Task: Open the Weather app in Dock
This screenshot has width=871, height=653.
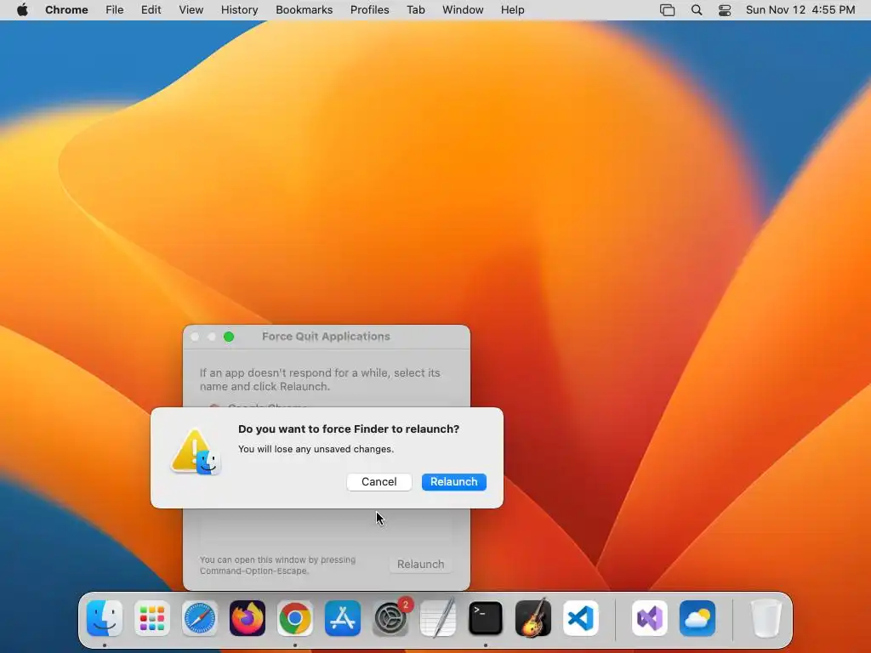Action: 697,618
